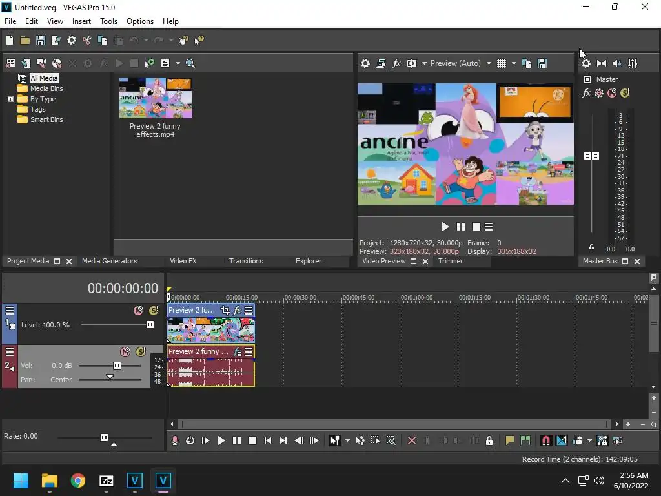Switch to the Explorer tab
661x496 pixels.
(308, 261)
